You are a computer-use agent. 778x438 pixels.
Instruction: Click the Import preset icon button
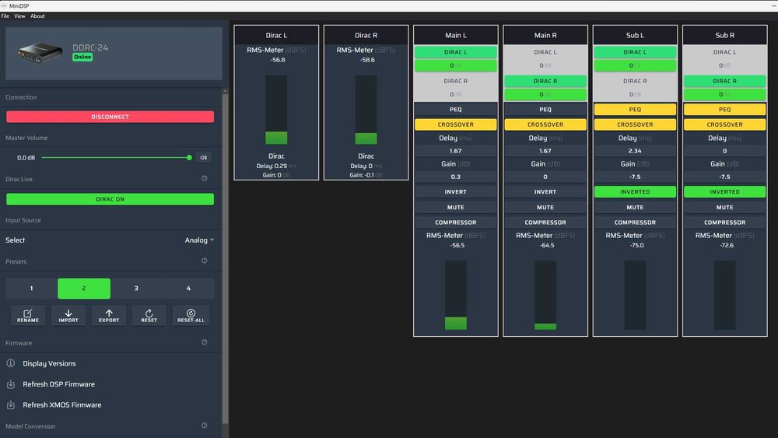coord(68,316)
